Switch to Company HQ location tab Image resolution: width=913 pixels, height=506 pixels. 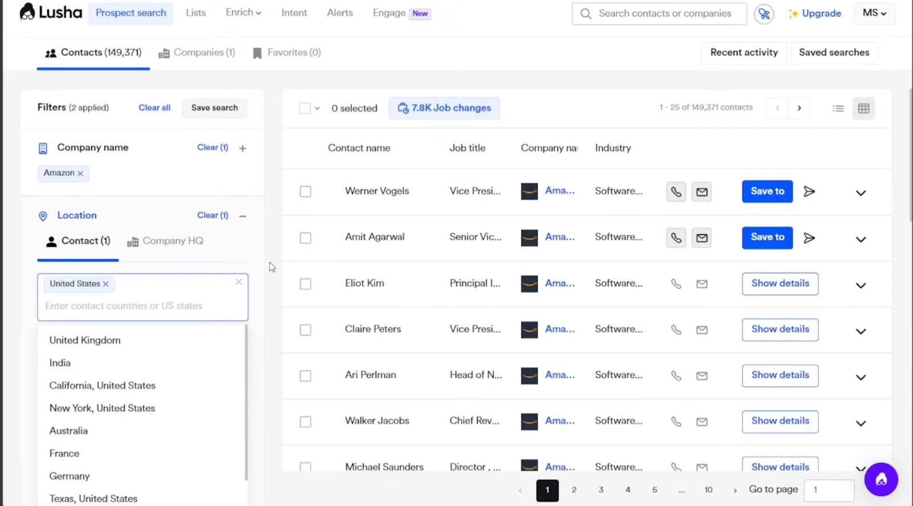point(165,241)
